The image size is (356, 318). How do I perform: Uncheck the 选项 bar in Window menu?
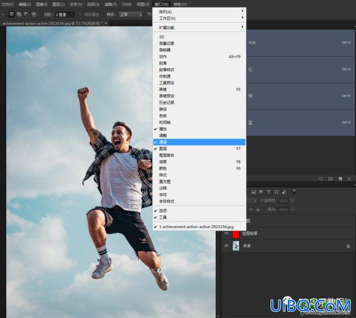[x=199, y=211]
